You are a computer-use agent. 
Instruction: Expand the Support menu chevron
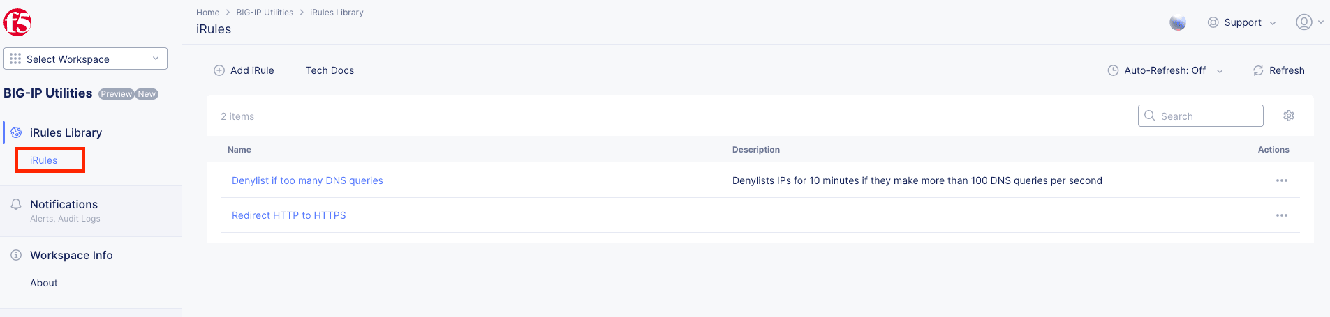[1273, 23]
